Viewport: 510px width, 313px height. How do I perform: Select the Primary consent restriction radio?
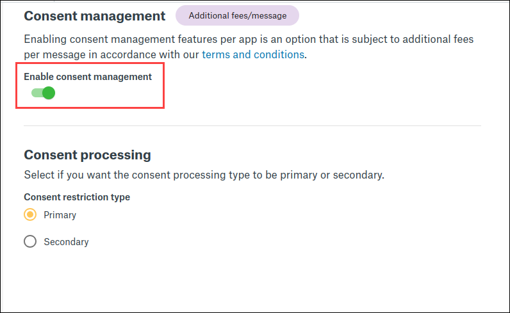coord(30,215)
